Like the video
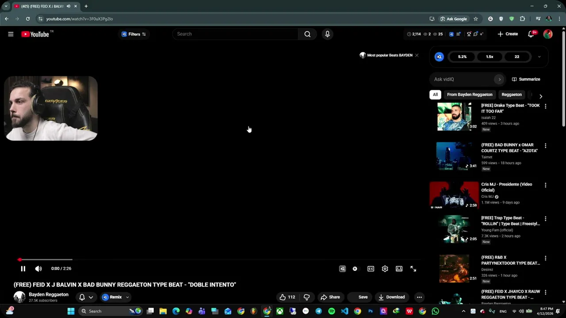The height and width of the screenshot is (318, 566). point(287,297)
